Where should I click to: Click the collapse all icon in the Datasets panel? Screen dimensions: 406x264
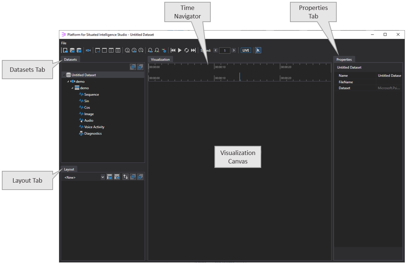point(140,67)
